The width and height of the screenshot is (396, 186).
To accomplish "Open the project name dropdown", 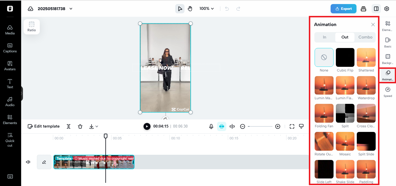I will click(x=71, y=9).
